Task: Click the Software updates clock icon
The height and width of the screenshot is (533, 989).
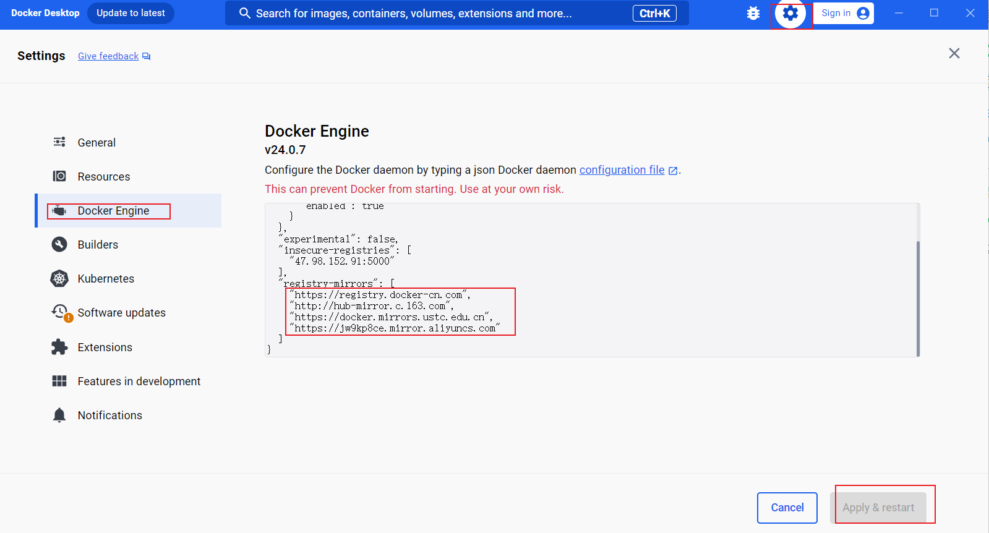Action: coord(60,312)
